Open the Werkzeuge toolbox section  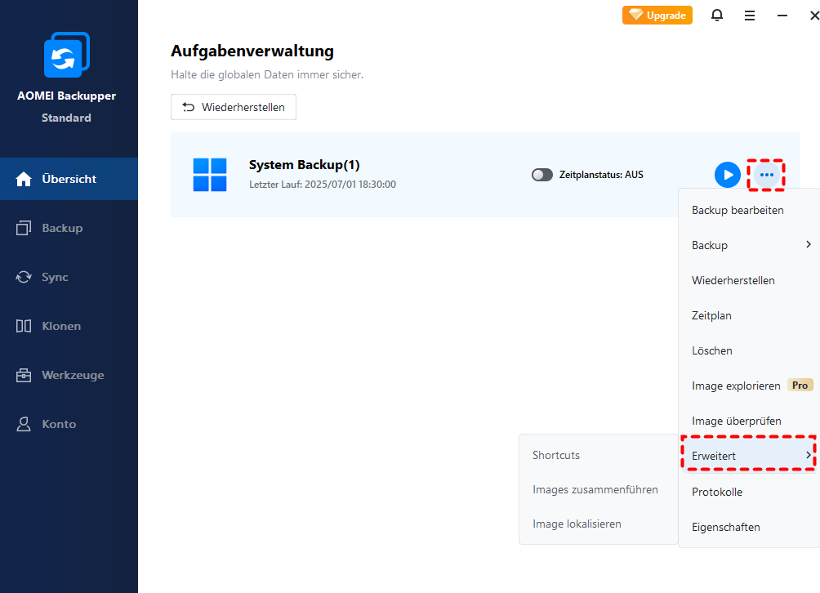[69, 375]
